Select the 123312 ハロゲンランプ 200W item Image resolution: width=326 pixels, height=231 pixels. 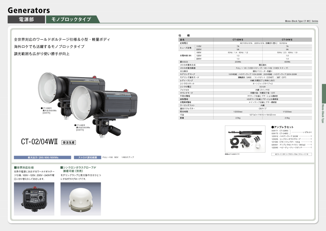[x=291, y=136]
